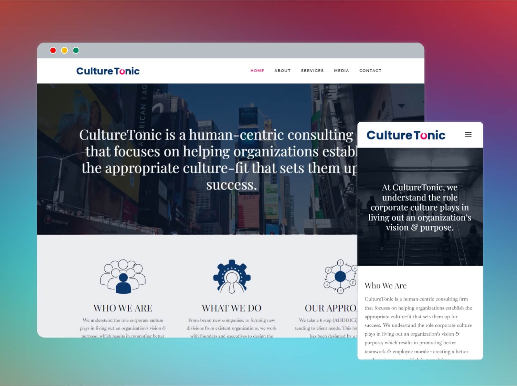This screenshot has width=517, height=386.
Task: Click the red window dot
Action: [53, 50]
